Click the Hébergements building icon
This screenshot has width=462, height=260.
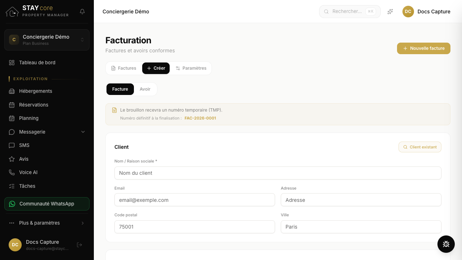[x=12, y=91]
